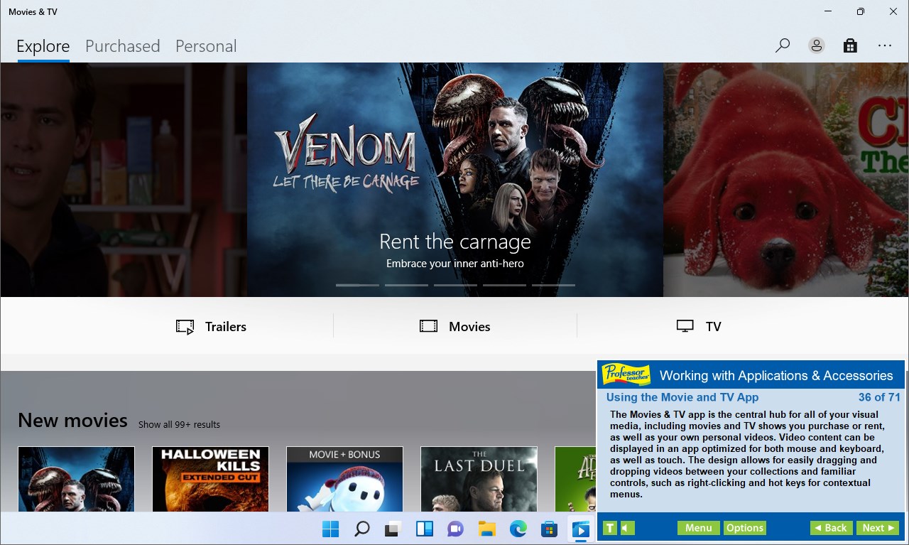The height and width of the screenshot is (545, 909).
Task: Switch to the Personal tab
Action: pyautogui.click(x=206, y=46)
